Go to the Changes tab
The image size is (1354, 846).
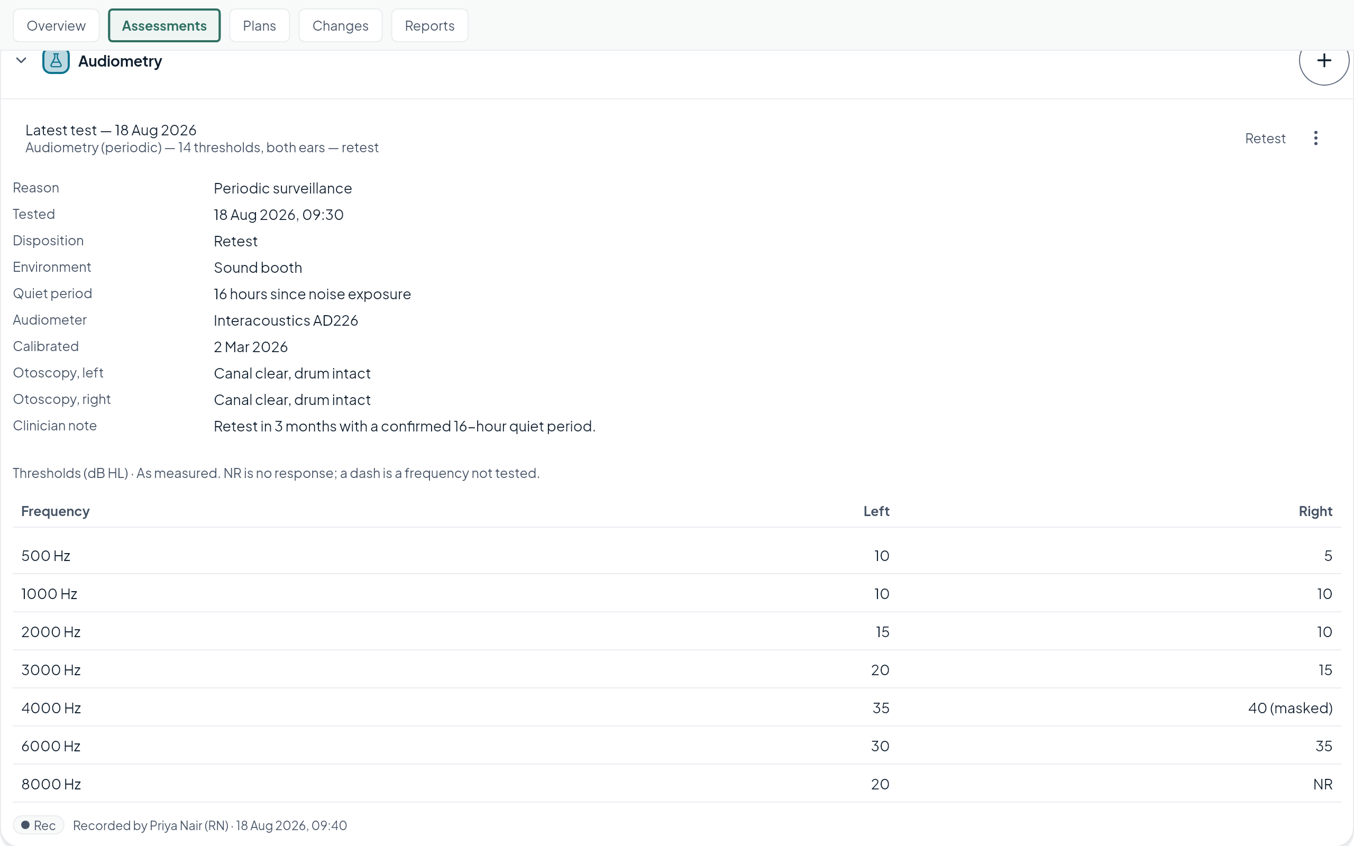click(x=340, y=26)
